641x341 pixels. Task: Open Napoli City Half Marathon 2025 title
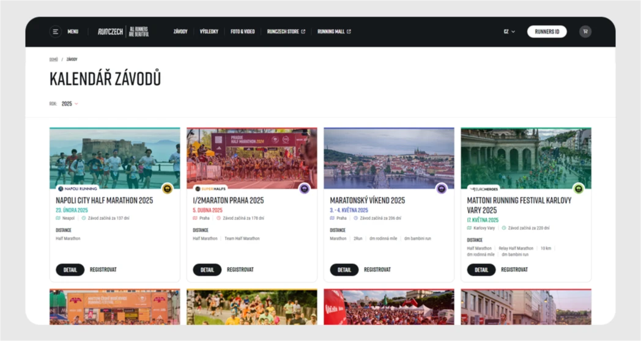[x=104, y=200]
